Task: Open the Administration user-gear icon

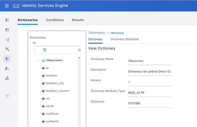Action: tap(7, 69)
